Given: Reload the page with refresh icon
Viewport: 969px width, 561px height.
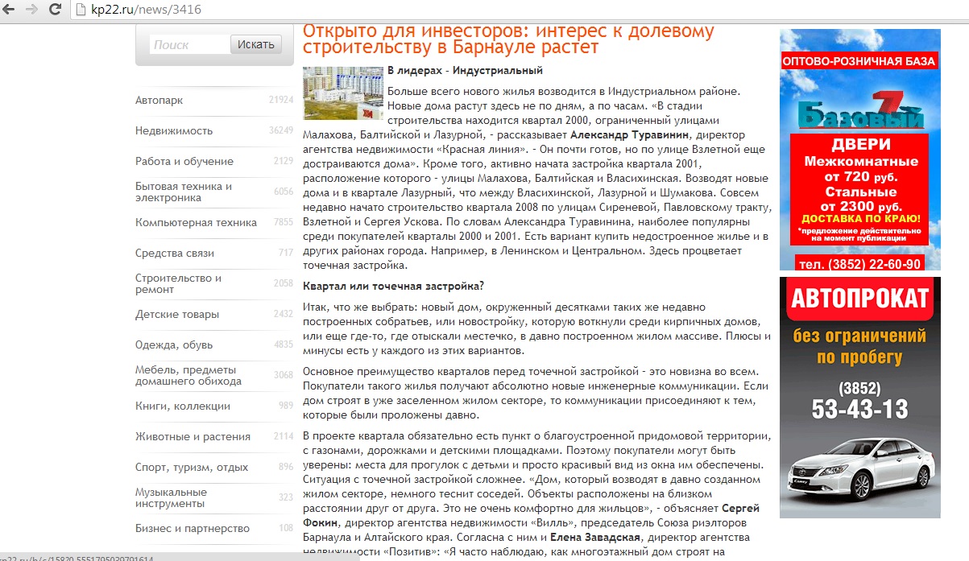Looking at the screenshot, I should coord(55,10).
